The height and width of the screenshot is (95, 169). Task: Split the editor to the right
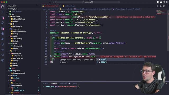tap(164, 6)
